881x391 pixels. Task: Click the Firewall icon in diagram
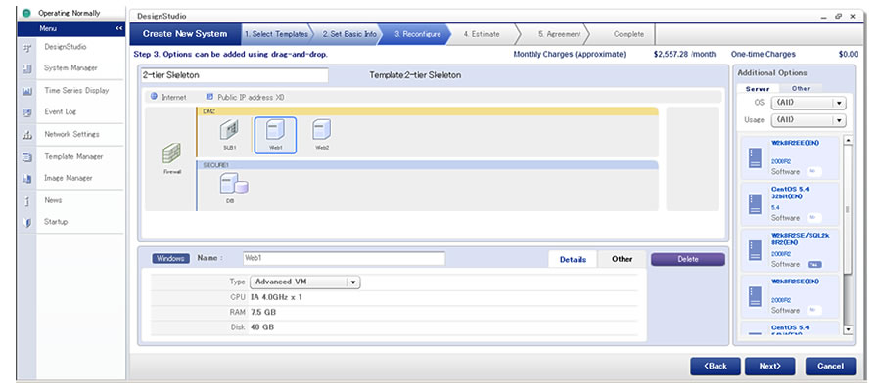pos(172,156)
